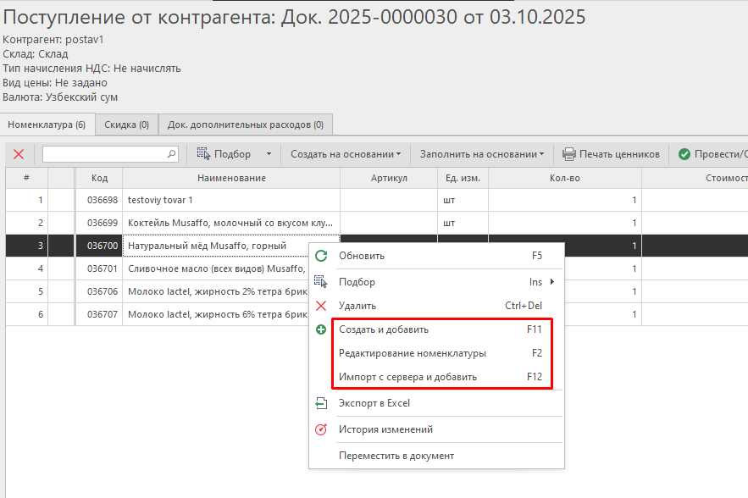This screenshot has width=748, height=498.
Task: Click the green refresh icon beside Обновить
Action: [x=321, y=256]
